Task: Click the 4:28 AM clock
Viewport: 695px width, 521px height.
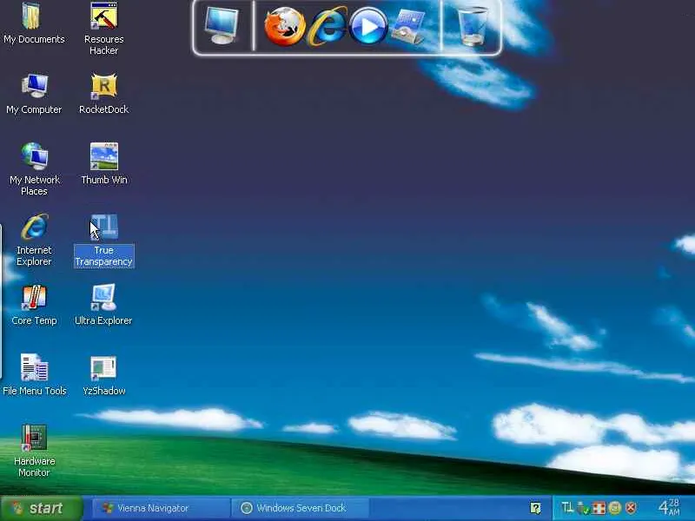Action: tap(669, 507)
